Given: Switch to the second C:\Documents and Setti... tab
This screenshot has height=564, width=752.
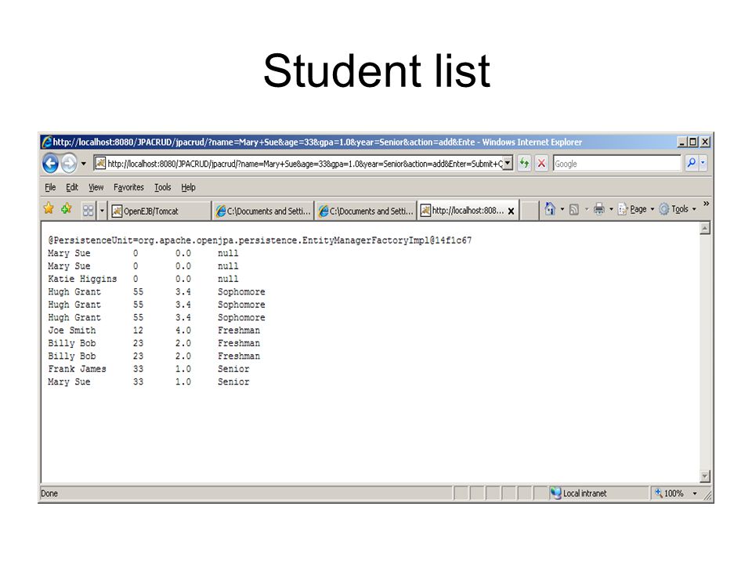Looking at the screenshot, I should [366, 211].
